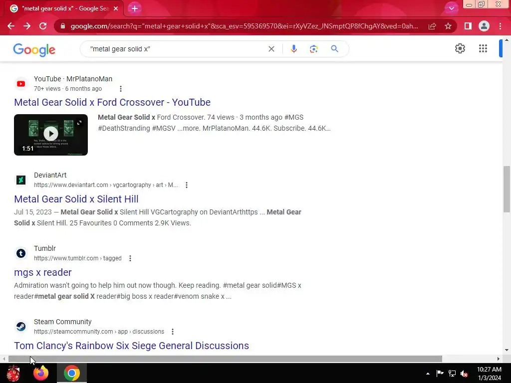Click the horizontal scrollbar left arrow
The width and height of the screenshot is (511, 383).
coord(3,359)
